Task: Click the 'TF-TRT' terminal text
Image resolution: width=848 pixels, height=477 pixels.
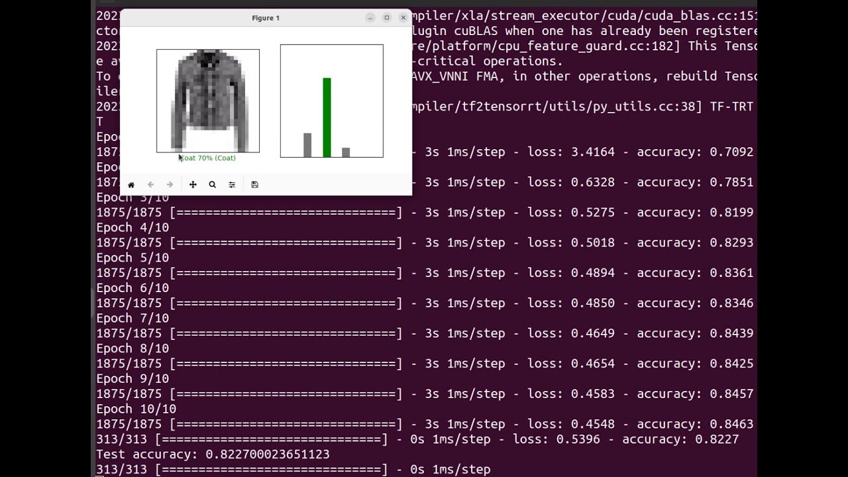Action: (731, 106)
